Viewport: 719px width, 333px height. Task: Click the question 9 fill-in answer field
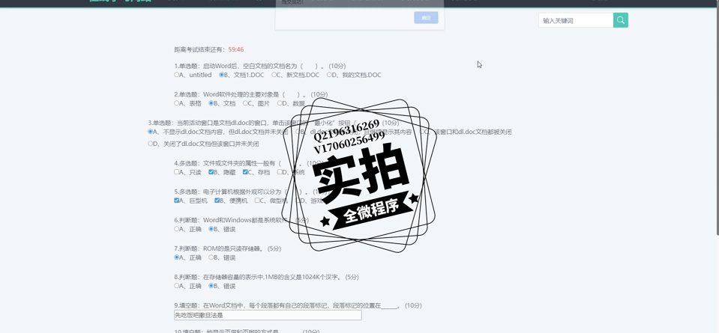[268, 315]
